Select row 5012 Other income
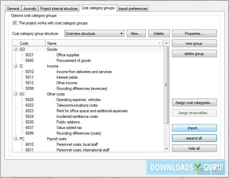The image size is (229, 178). click(x=88, y=83)
